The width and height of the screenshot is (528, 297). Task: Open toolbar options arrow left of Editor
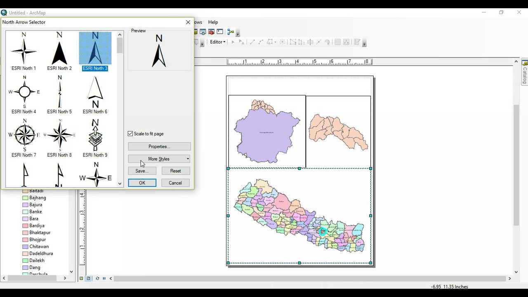point(202,43)
